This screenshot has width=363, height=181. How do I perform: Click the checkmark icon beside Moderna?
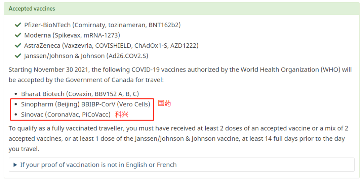pyautogui.click(x=18, y=35)
